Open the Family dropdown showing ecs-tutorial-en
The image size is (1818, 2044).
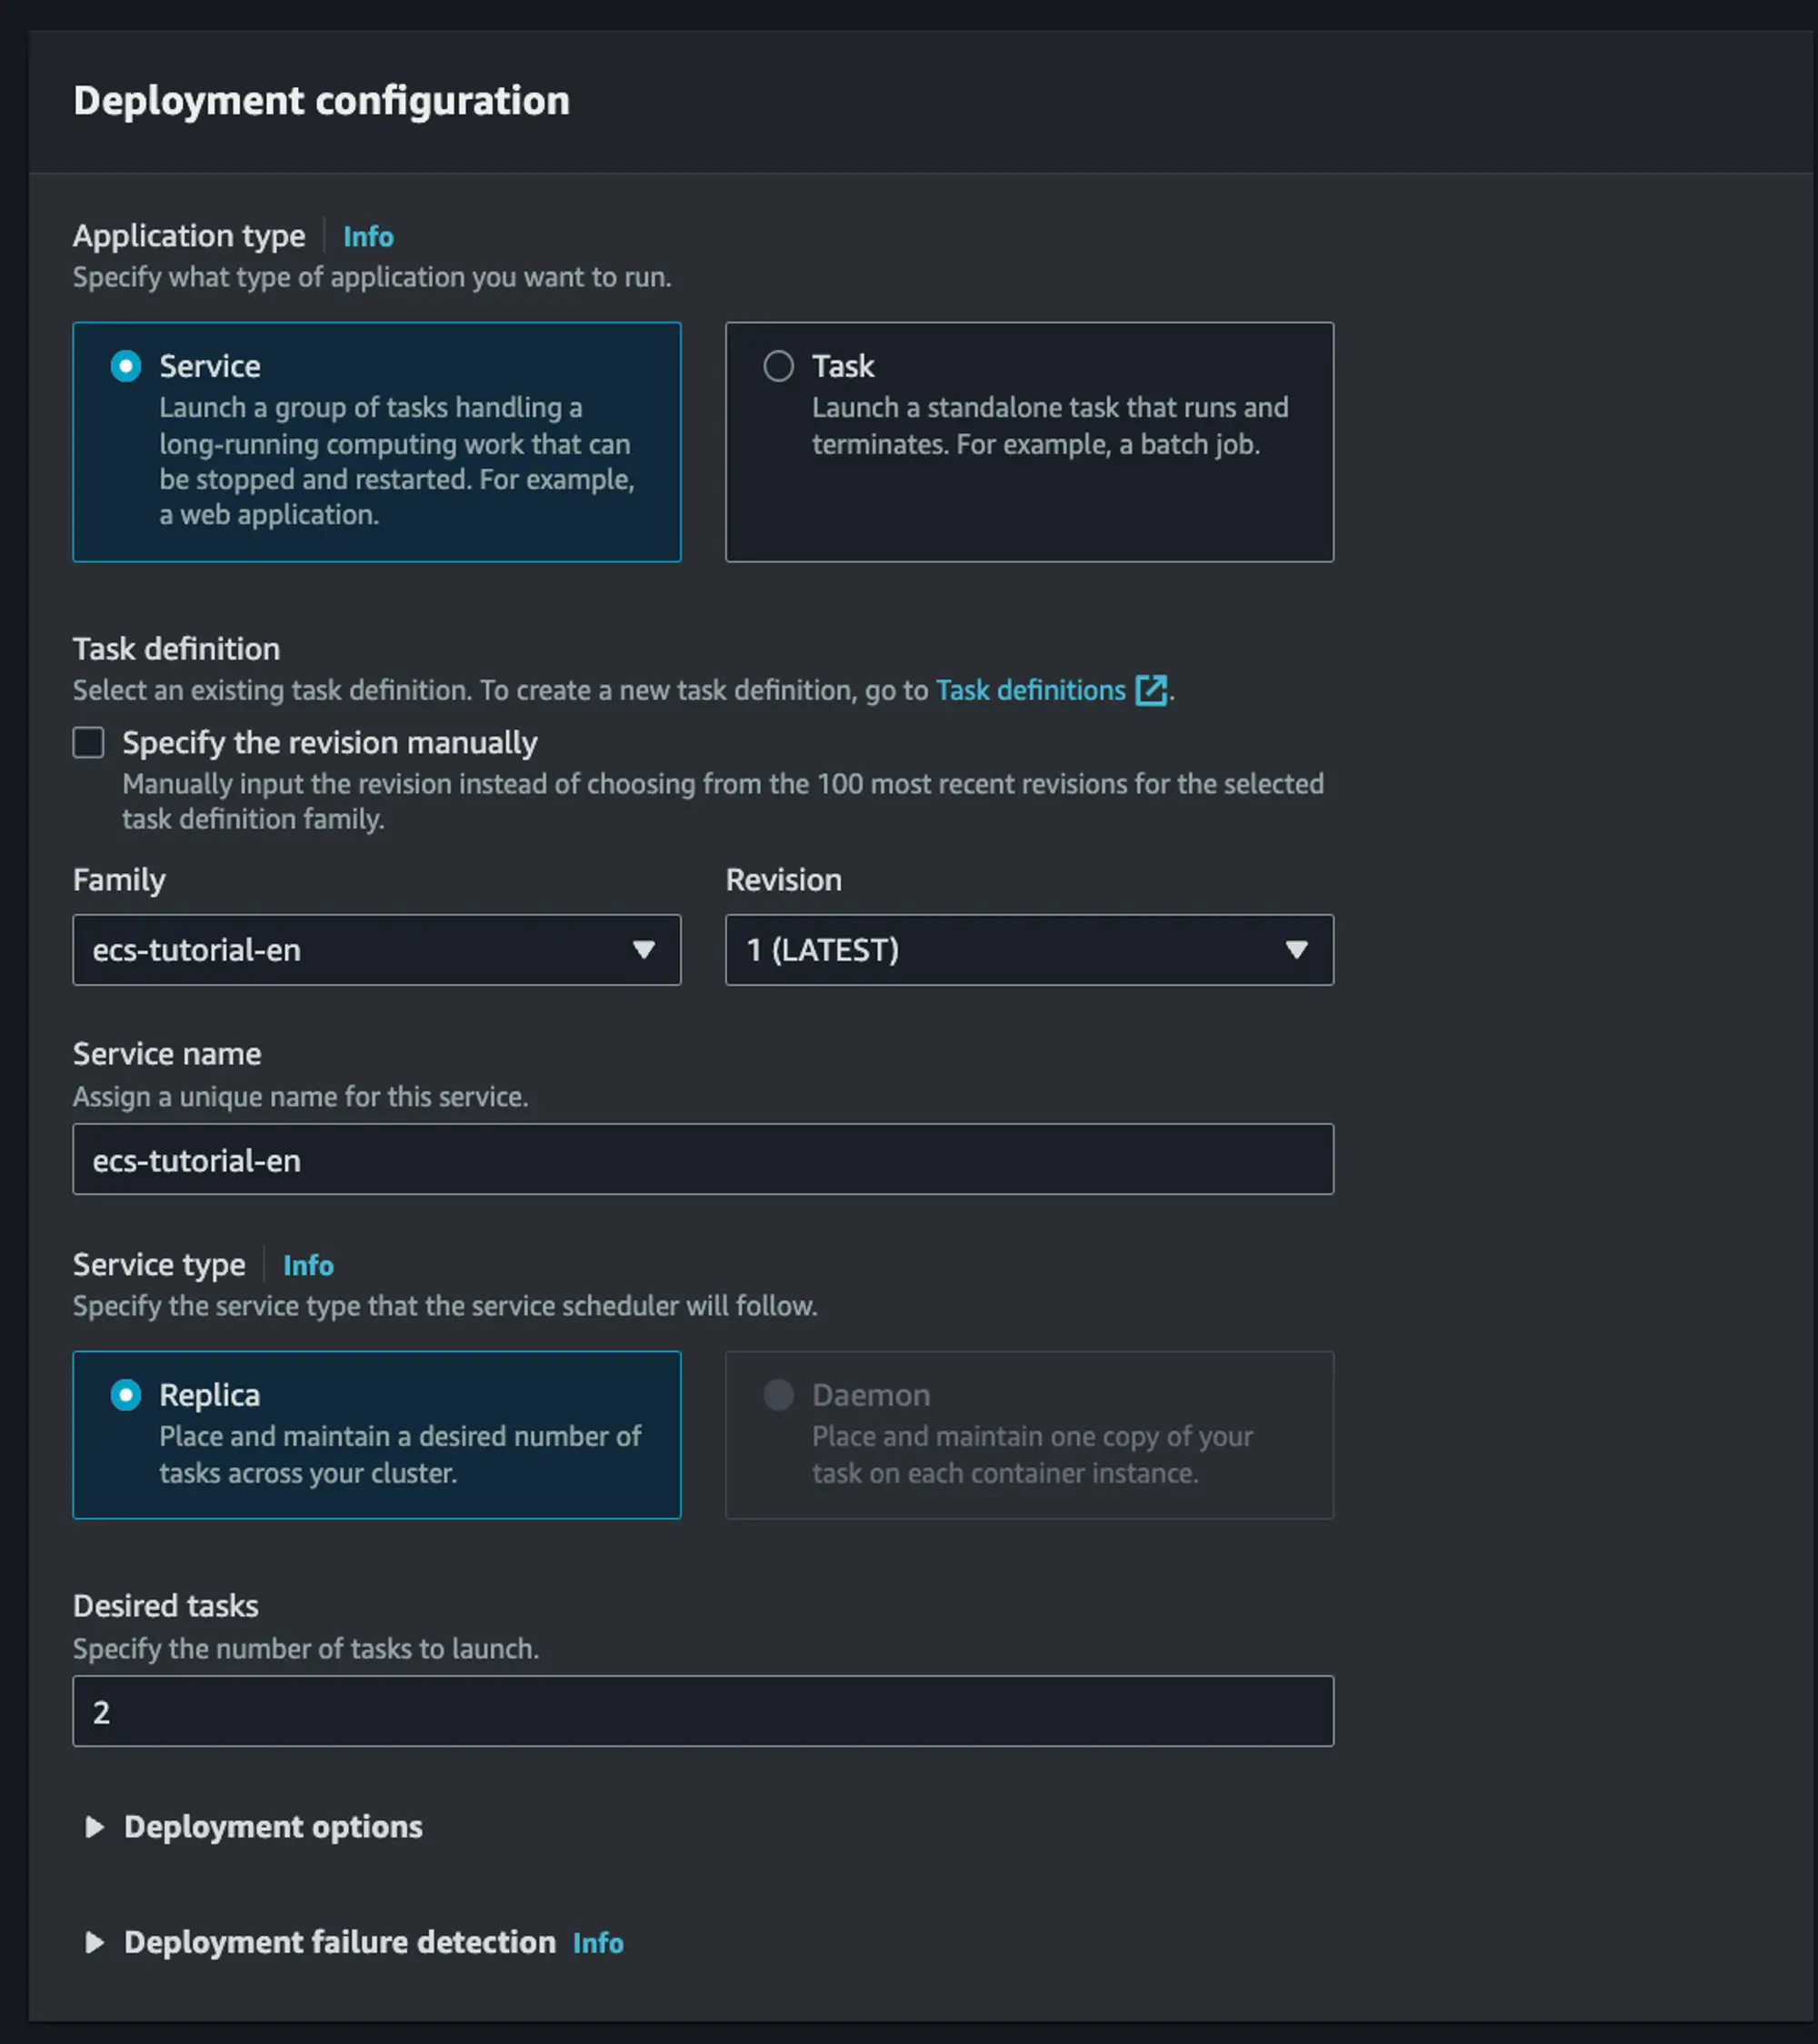coord(376,951)
